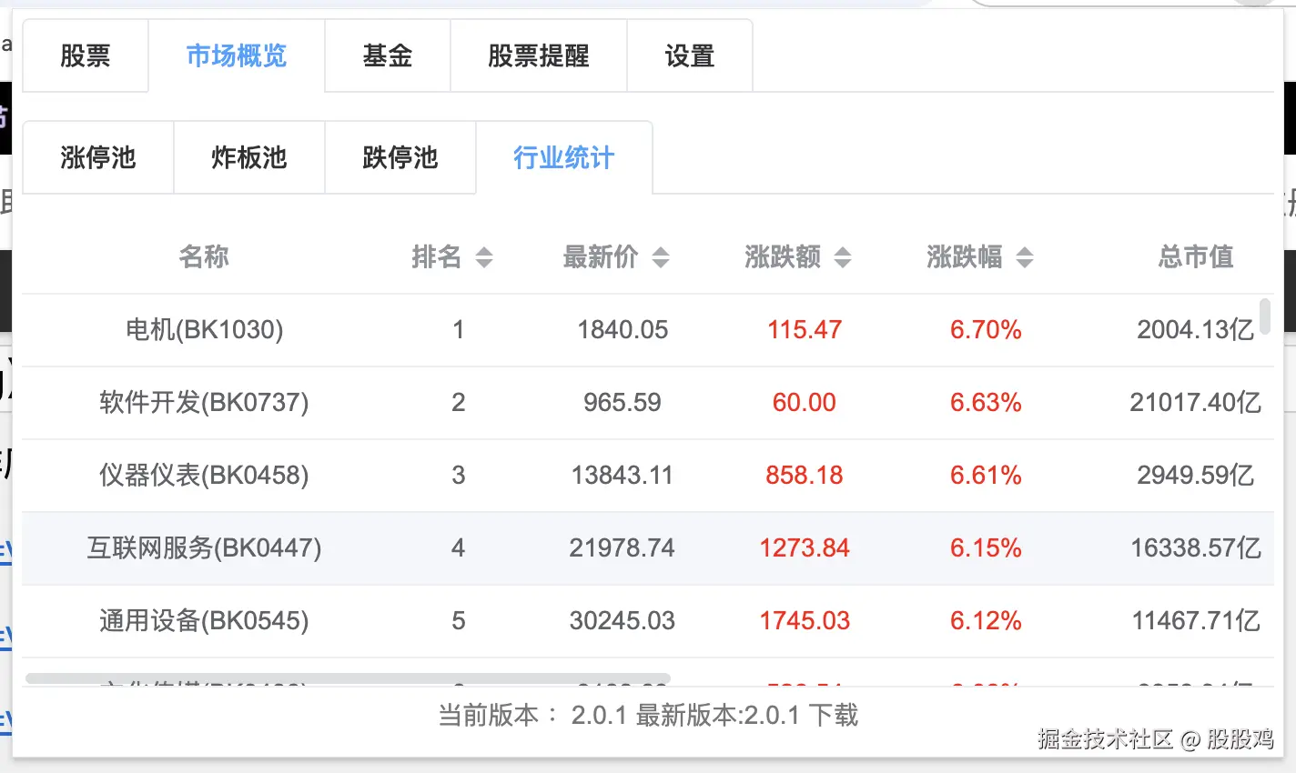Switch to the 涨停池 sub-tab
Screen dimensions: 1296x773
click(x=97, y=157)
